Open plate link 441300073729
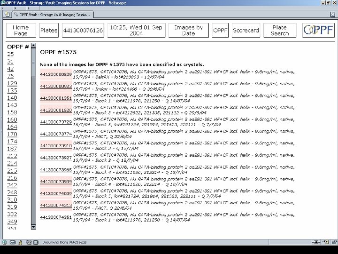Screen dimensions: 338x254 tap(56, 122)
